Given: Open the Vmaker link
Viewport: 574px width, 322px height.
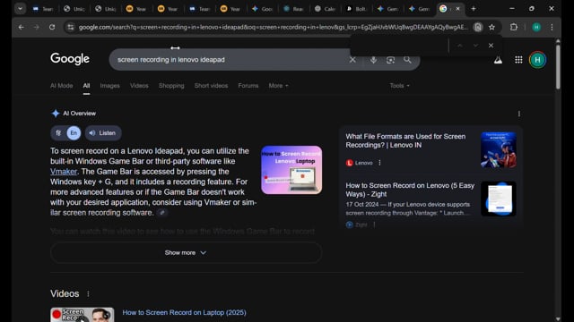Looking at the screenshot, I should (x=64, y=172).
